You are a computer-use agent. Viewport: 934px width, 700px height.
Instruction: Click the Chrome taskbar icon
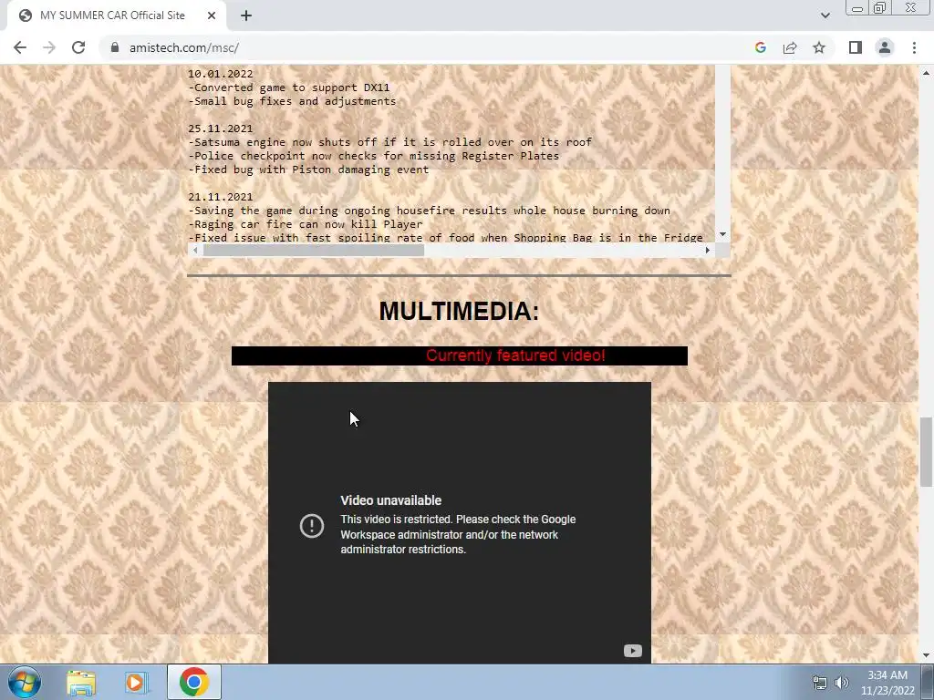[194, 682]
